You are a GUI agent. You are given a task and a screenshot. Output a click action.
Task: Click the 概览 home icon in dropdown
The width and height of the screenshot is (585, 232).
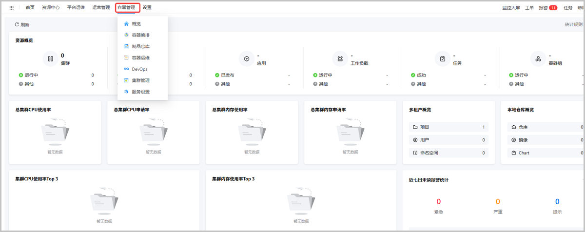(126, 24)
